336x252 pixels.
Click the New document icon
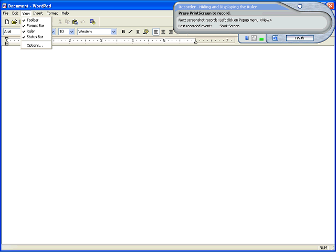point(7,22)
